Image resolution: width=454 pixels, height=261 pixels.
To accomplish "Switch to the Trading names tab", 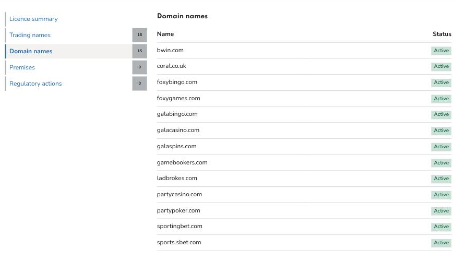I will click(x=30, y=35).
